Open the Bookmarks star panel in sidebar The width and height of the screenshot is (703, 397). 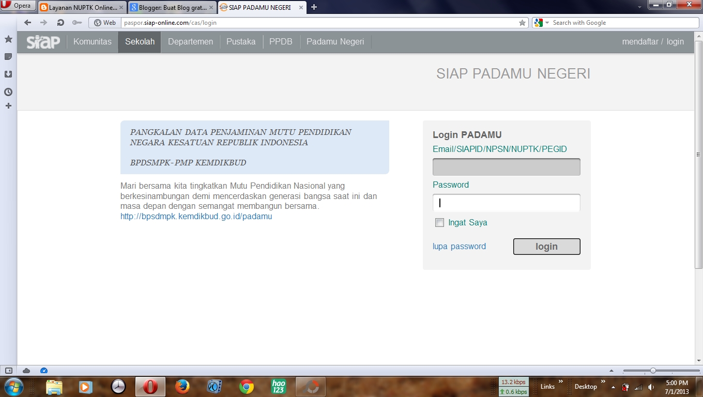click(x=8, y=39)
